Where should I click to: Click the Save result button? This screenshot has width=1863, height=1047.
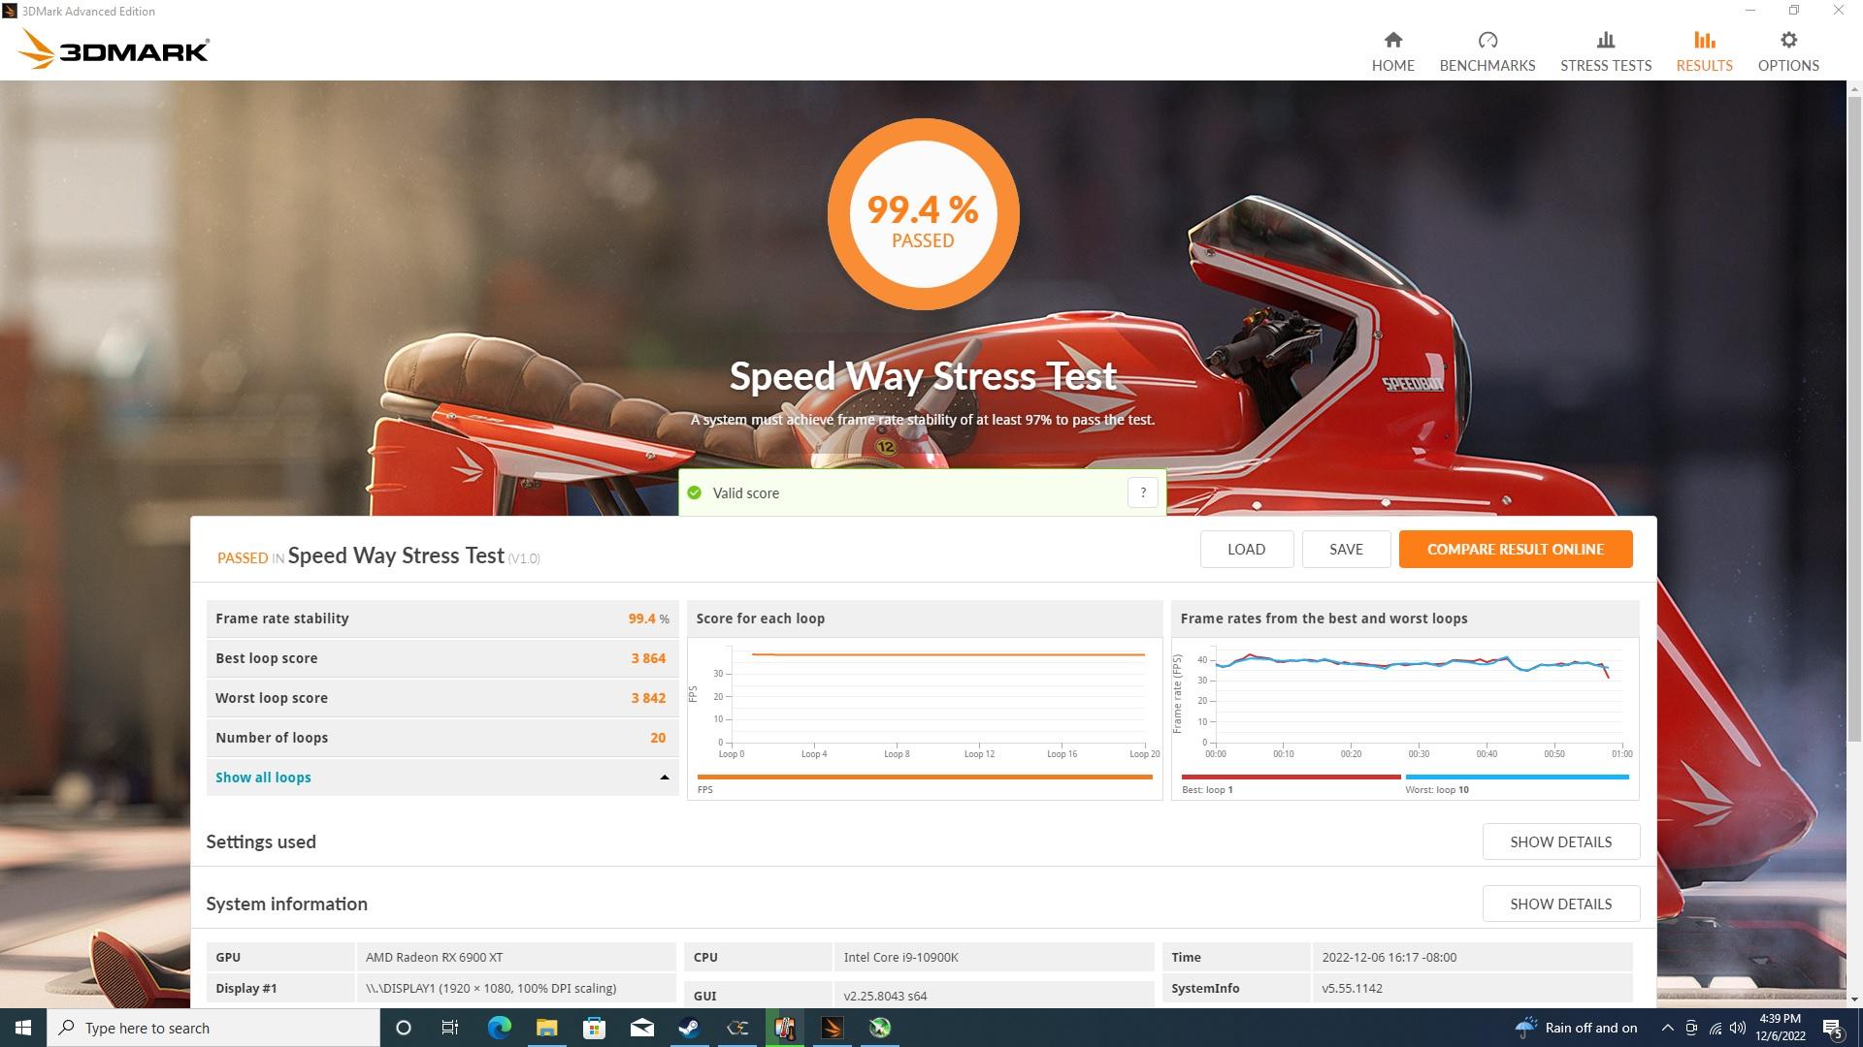click(x=1345, y=549)
